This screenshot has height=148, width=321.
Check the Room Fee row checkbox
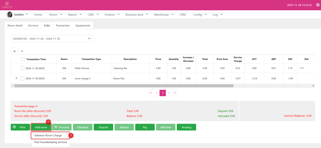coord(22,78)
